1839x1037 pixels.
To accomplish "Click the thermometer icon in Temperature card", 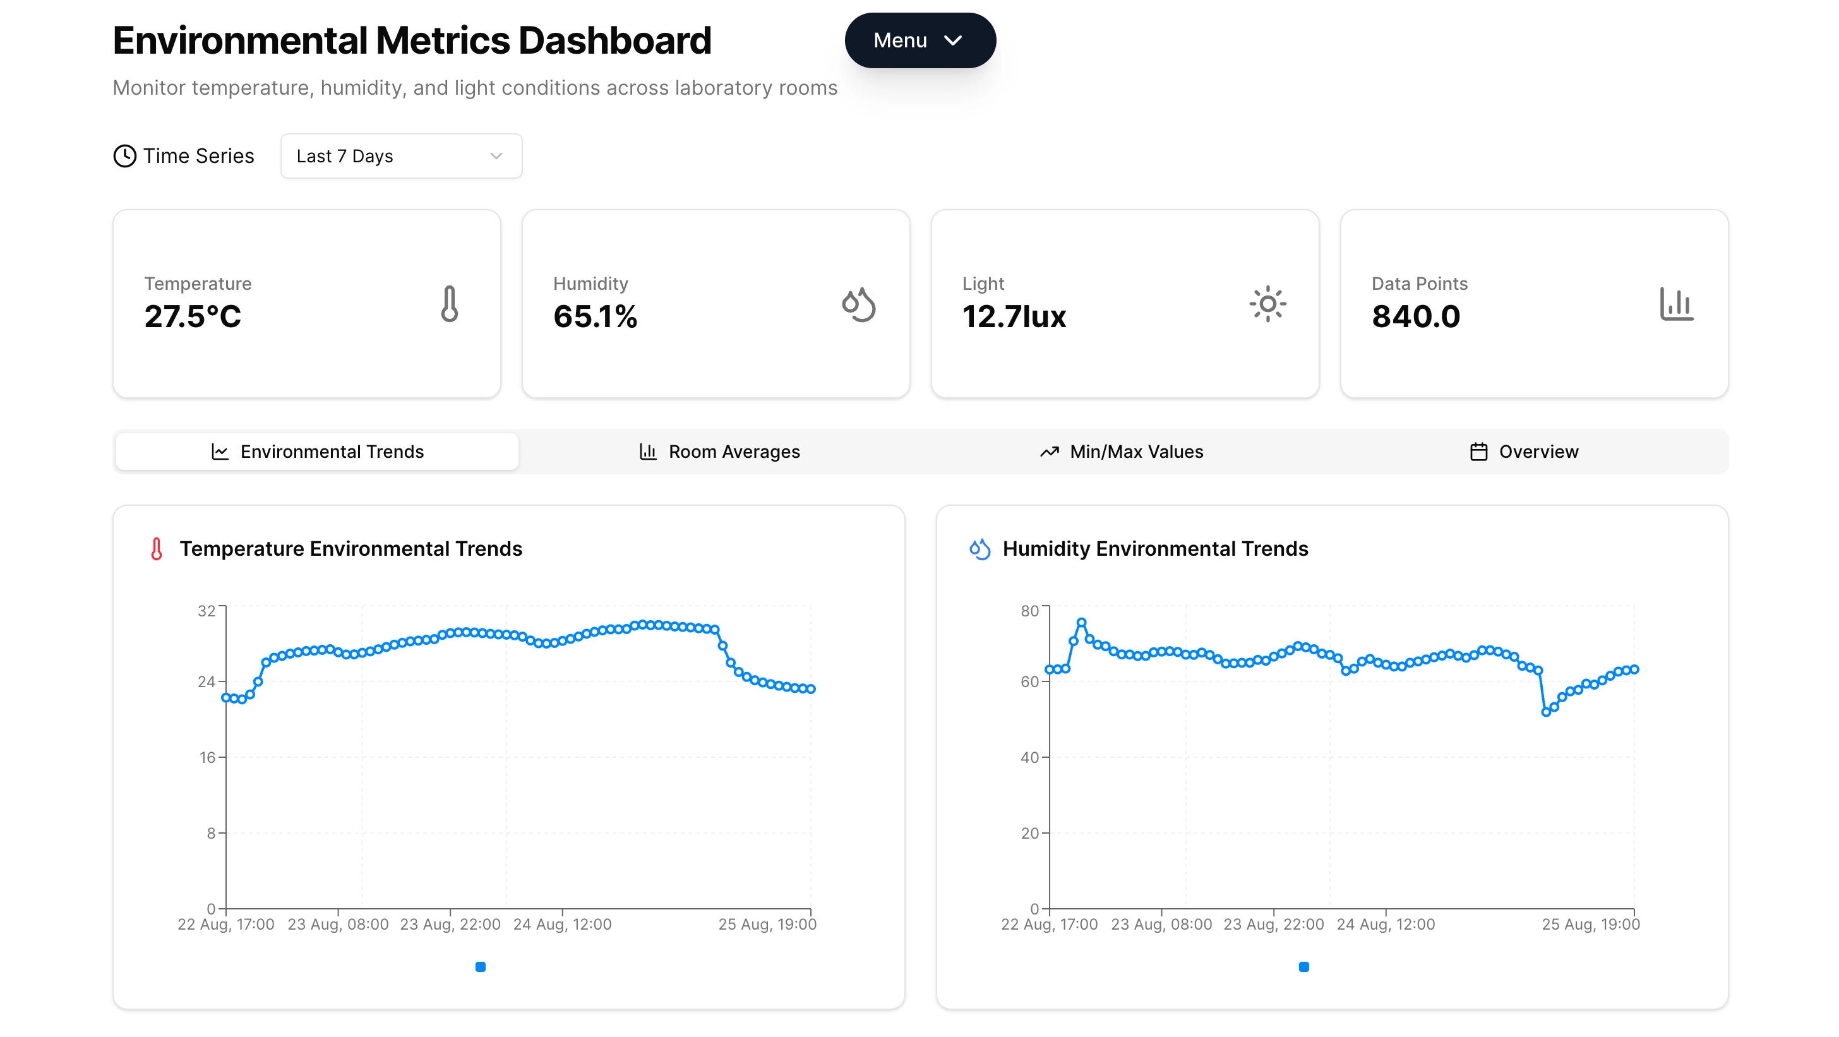I will coord(449,304).
